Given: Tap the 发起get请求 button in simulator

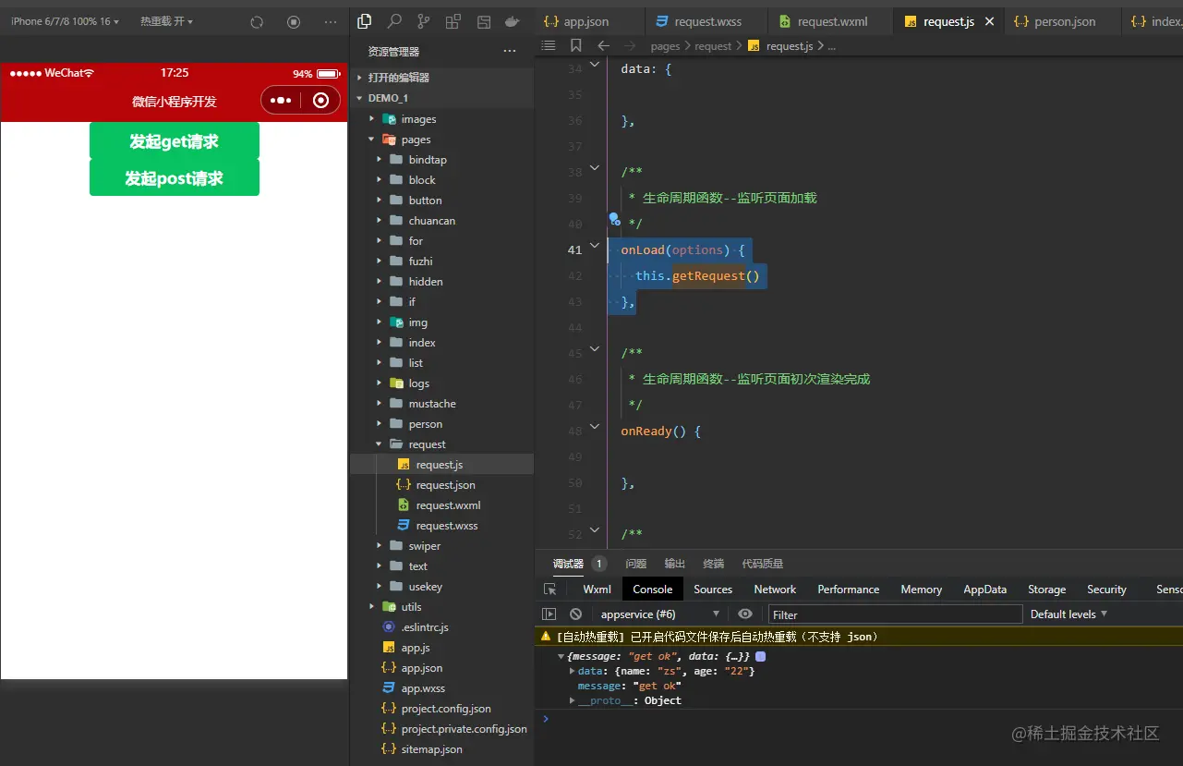Looking at the screenshot, I should [x=175, y=141].
